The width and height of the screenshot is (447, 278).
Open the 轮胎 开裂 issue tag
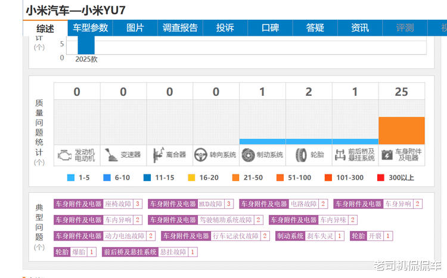pyautogui.click(x=371, y=236)
